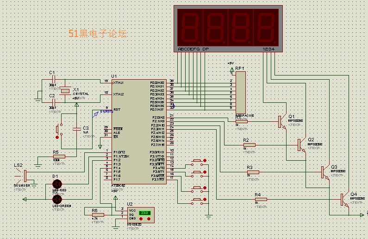Select transistor Q4
This screenshot has width=368, height=239.
[344, 200]
